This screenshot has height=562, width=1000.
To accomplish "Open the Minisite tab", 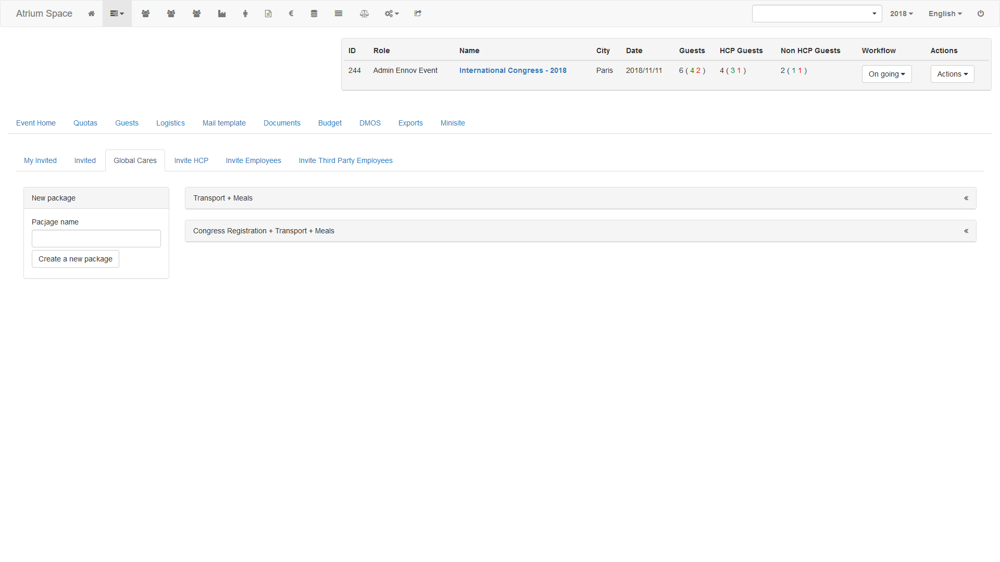I will tap(453, 123).
